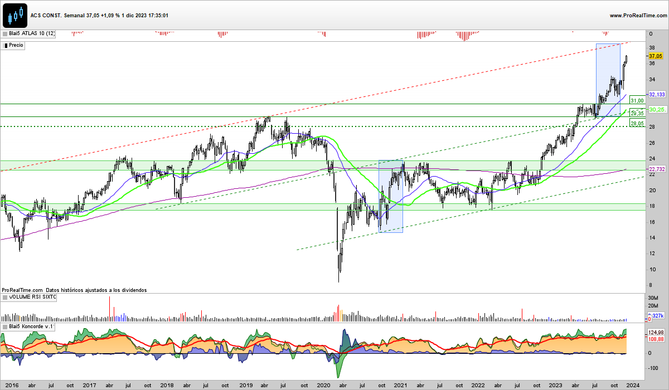669x390 pixels.
Task: Click the -100 label on Koncorde axis
Action: coord(653,368)
